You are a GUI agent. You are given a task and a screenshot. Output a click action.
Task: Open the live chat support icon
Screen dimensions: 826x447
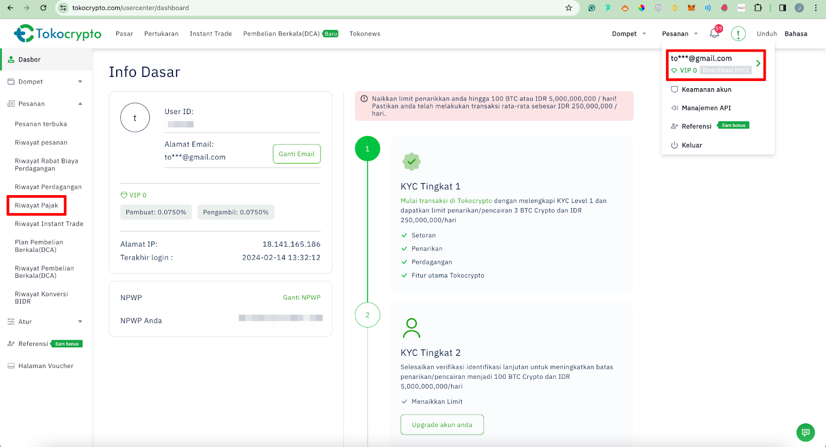pos(805,432)
